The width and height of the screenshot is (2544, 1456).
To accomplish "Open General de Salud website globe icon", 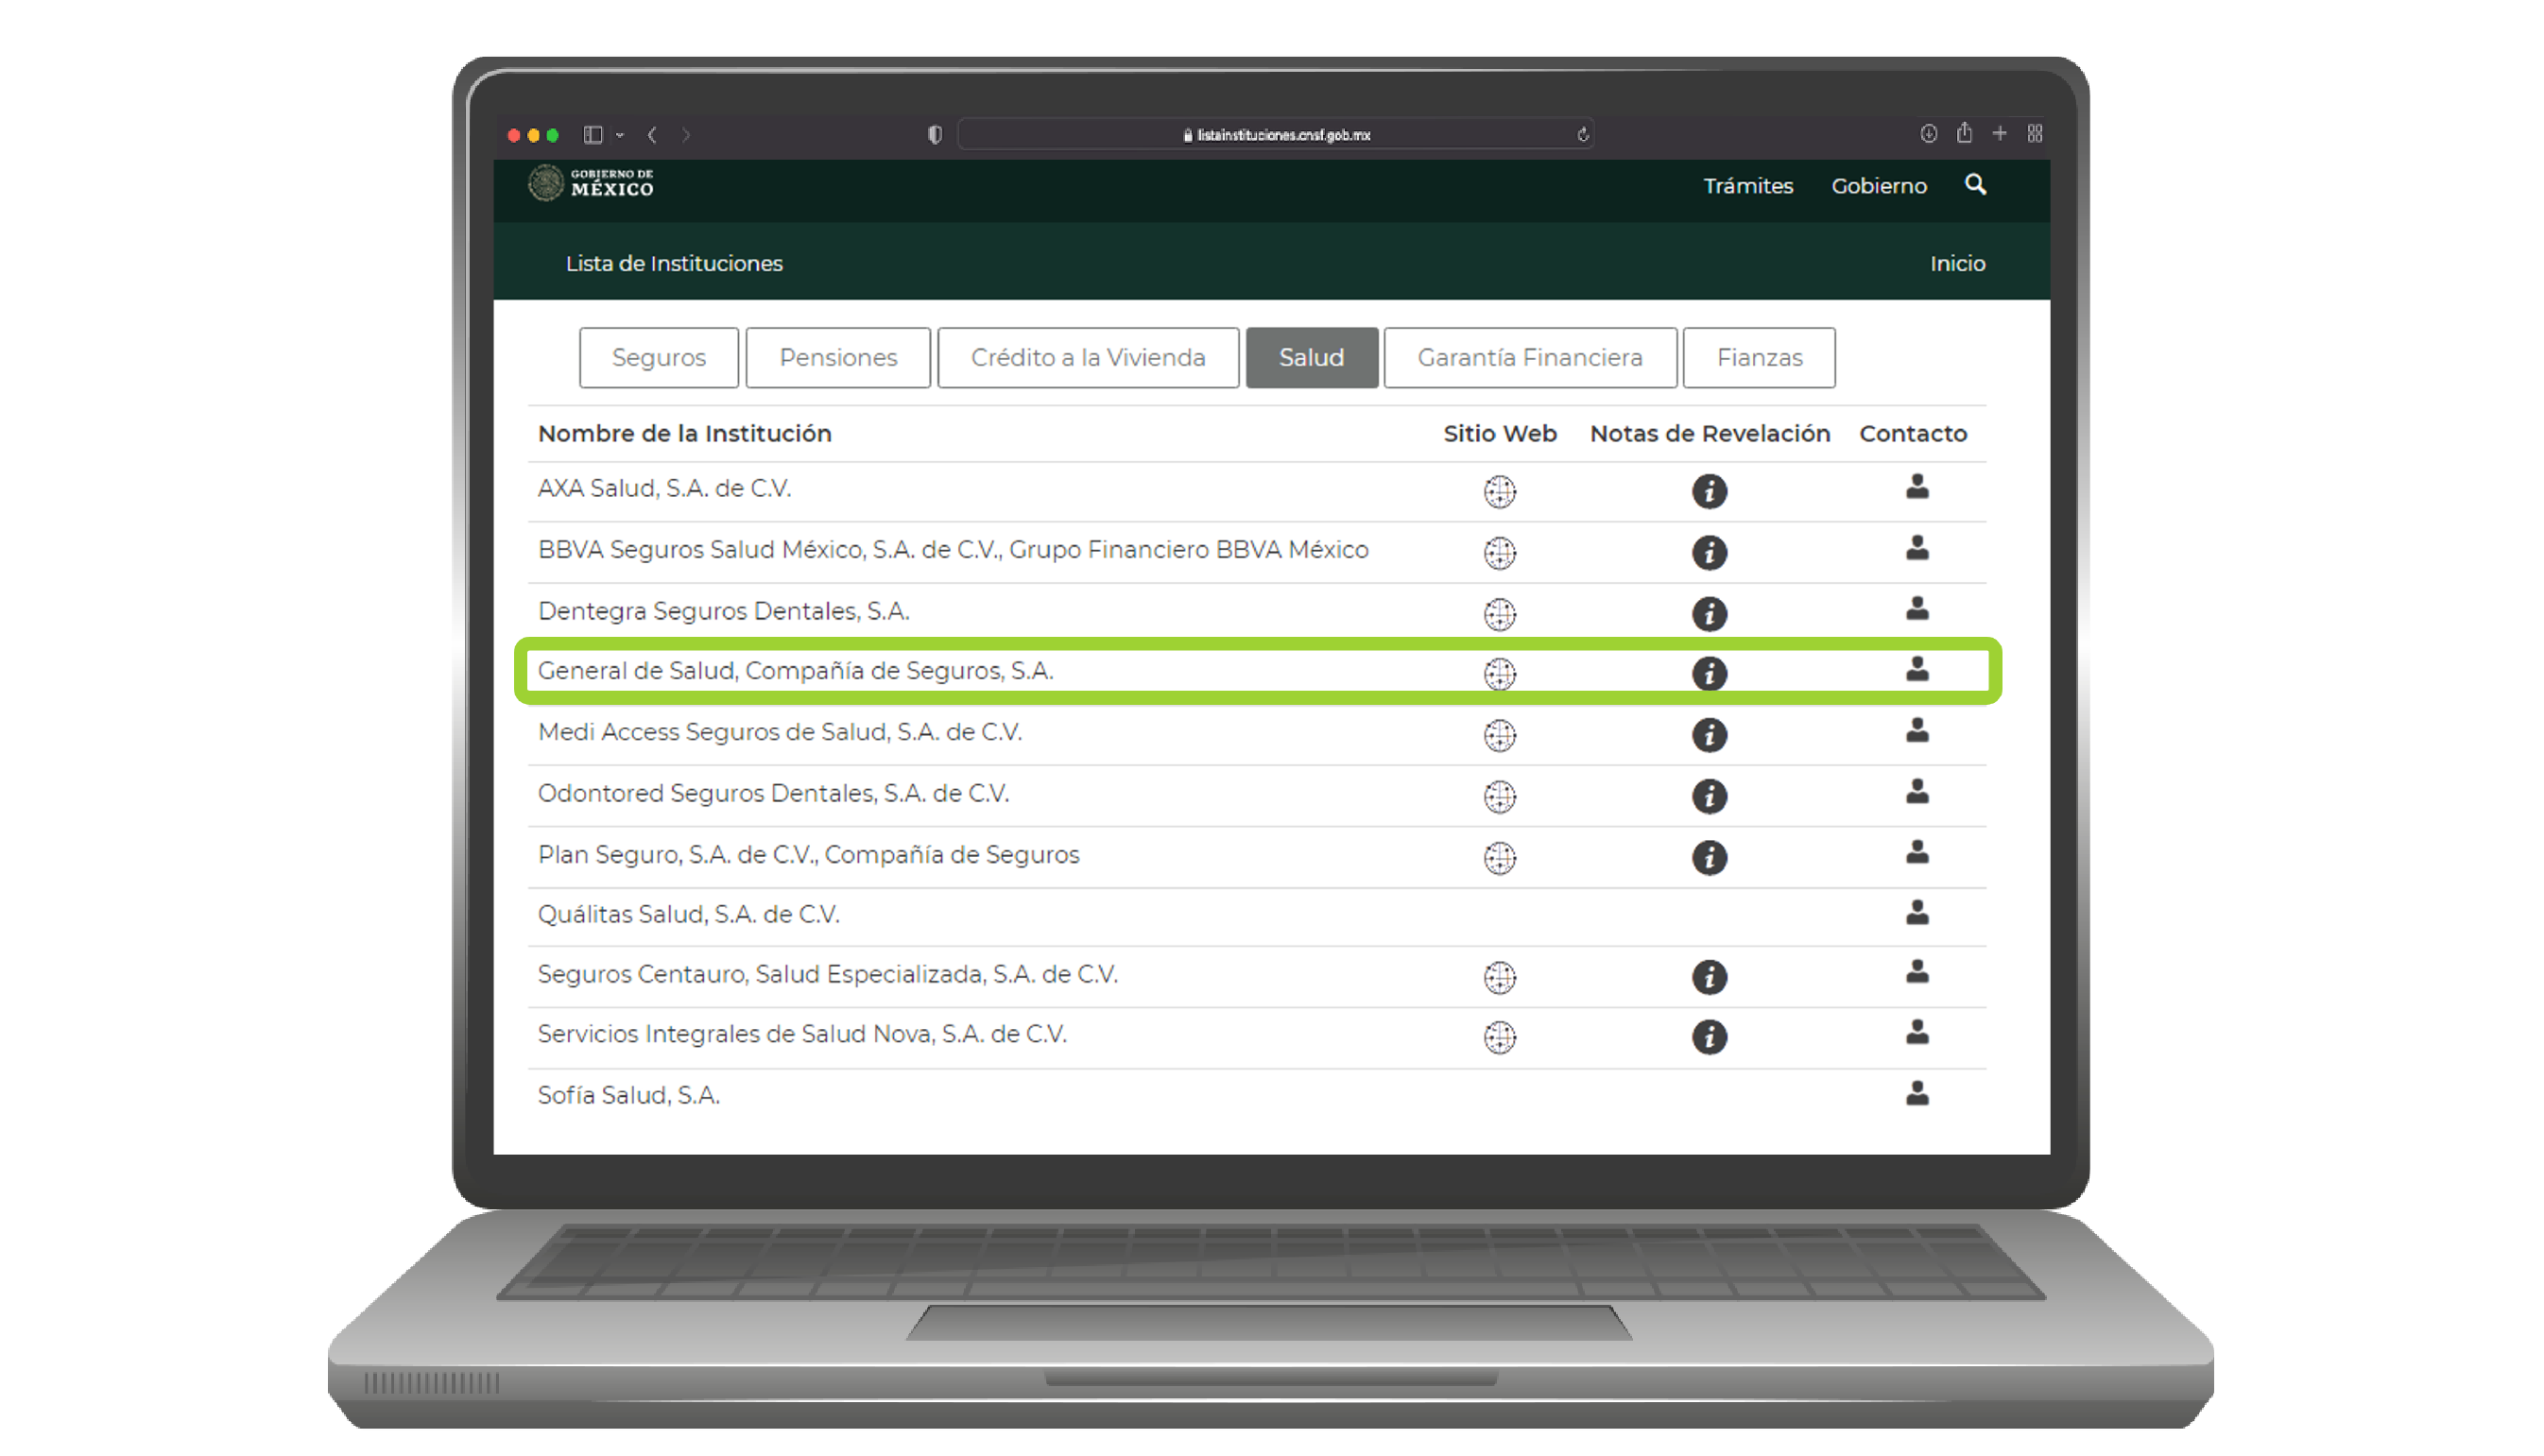I will (1499, 673).
